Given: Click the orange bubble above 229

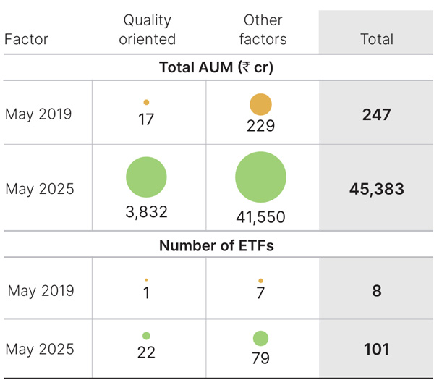Looking at the screenshot, I should (x=260, y=105).
